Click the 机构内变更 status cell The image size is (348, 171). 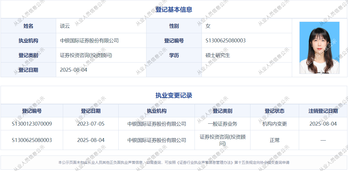click(275, 124)
